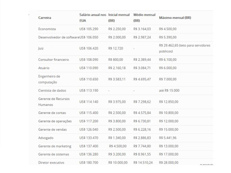Click the Salário anual nos EUA header

(x=93, y=18)
